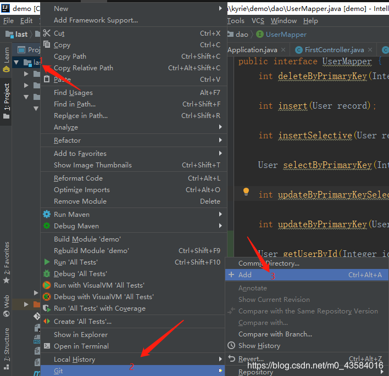Click the IntelliJ IDEA logo in title bar
Viewport: 389px width, 376px height.
(x=5, y=8)
